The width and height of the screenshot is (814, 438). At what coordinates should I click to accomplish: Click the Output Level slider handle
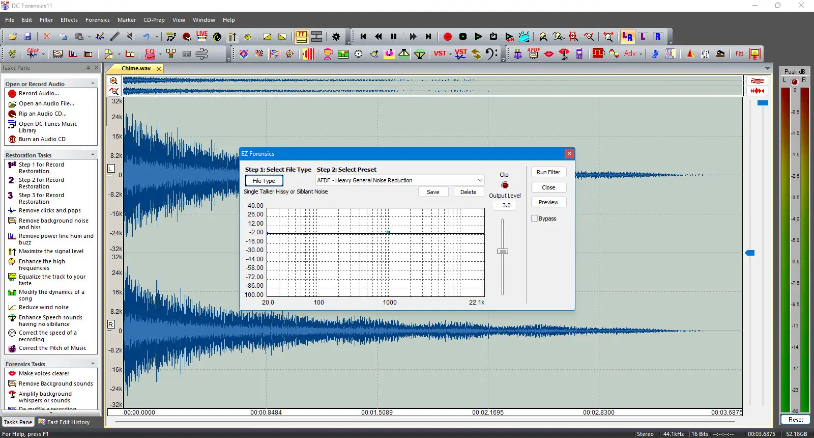502,251
